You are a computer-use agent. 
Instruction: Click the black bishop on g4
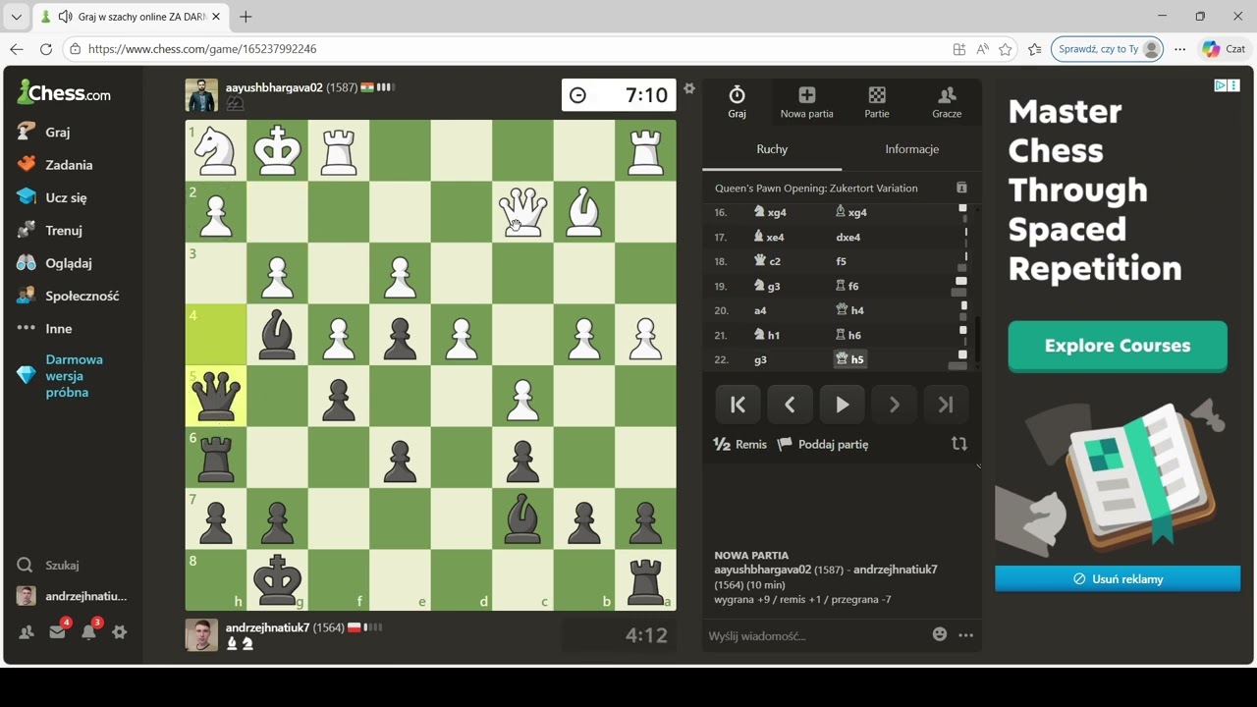point(277,335)
